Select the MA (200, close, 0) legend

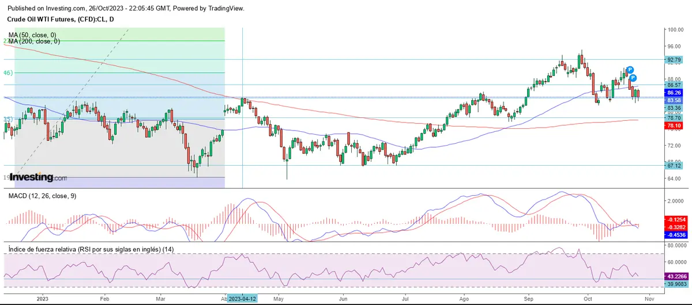click(34, 41)
